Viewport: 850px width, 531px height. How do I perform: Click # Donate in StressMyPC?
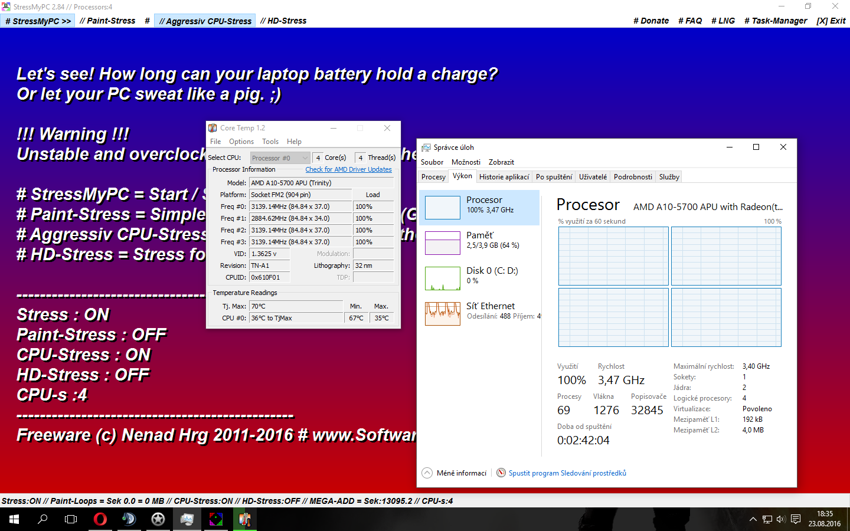tap(651, 21)
